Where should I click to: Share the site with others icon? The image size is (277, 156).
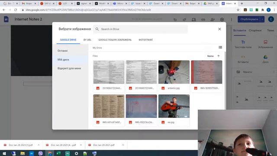tap(213, 19)
